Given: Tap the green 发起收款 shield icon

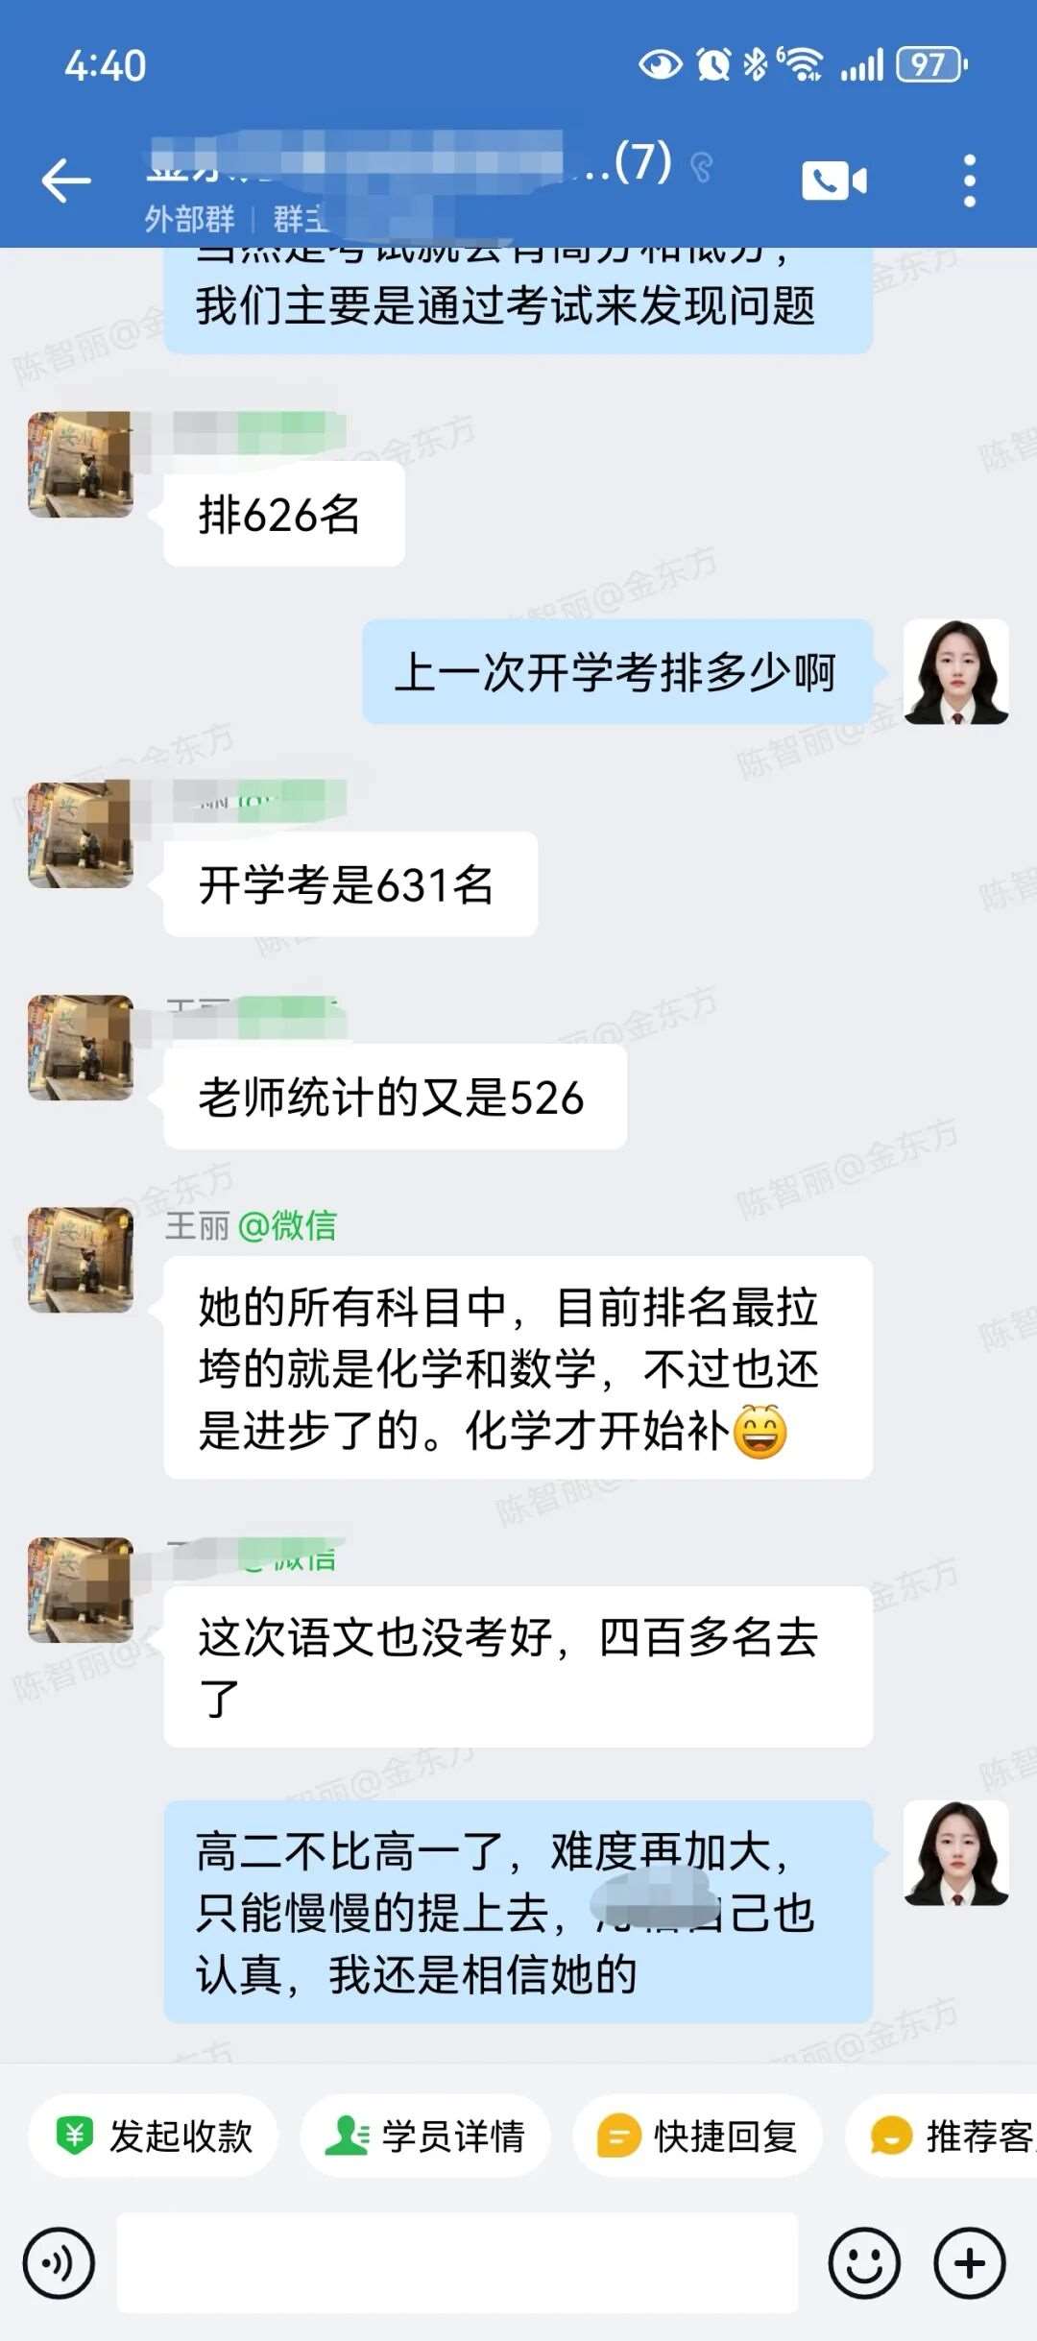Looking at the screenshot, I should click(75, 2137).
